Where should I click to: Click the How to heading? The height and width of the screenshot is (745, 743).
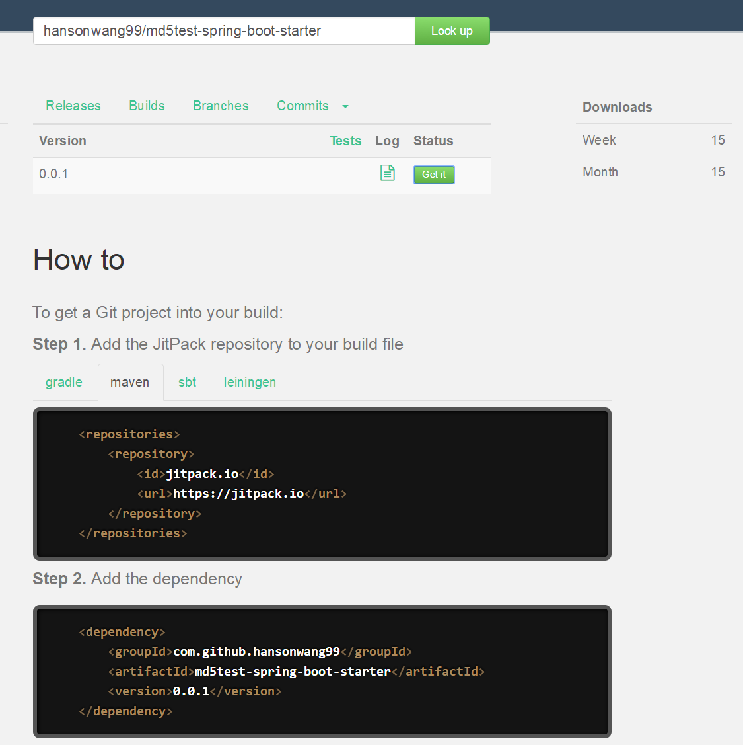(79, 260)
